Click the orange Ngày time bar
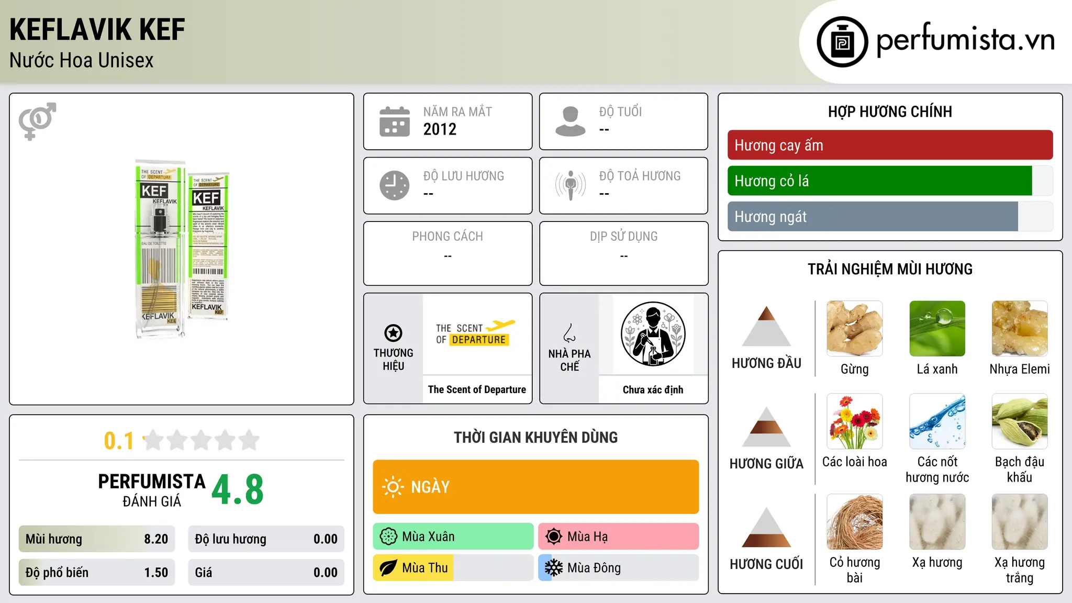This screenshot has width=1072, height=603. click(535, 487)
